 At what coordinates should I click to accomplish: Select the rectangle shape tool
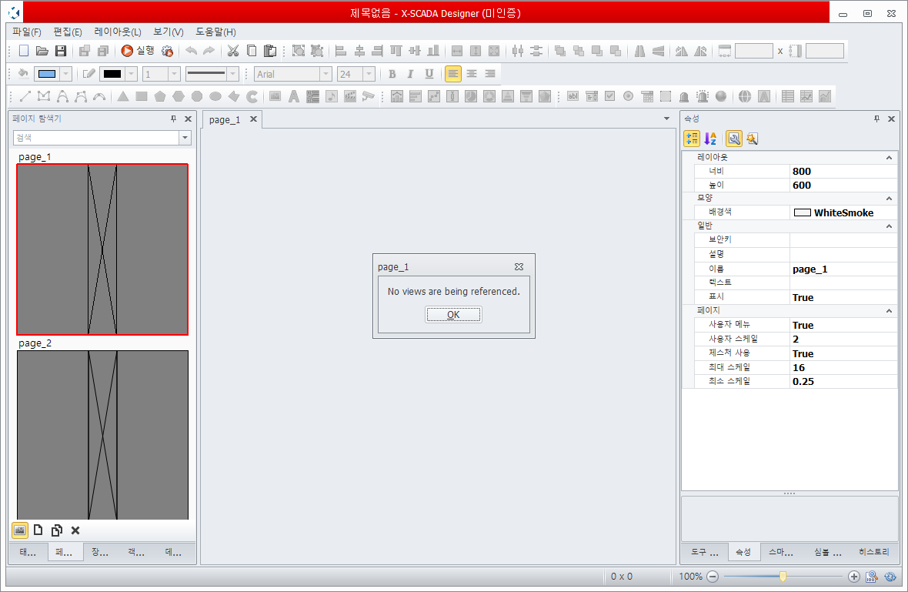(x=142, y=96)
